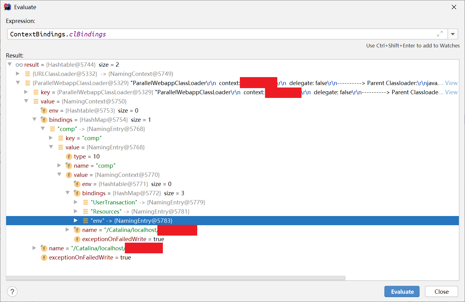
Task: Collapse value = NamingContext@5770 node
Action: coord(59,175)
